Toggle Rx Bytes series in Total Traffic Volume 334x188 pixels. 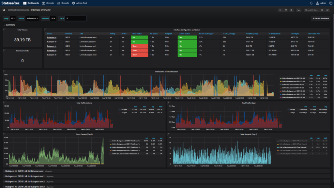tap(124, 110)
